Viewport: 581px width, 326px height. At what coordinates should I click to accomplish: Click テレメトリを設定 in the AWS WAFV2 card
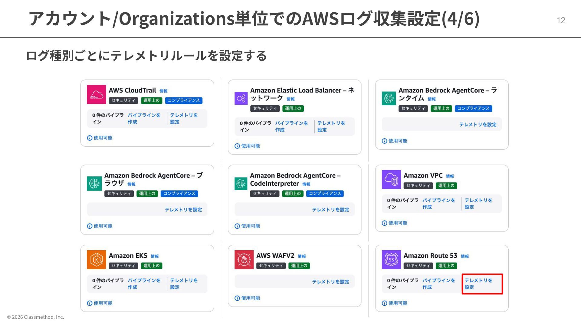click(x=330, y=282)
